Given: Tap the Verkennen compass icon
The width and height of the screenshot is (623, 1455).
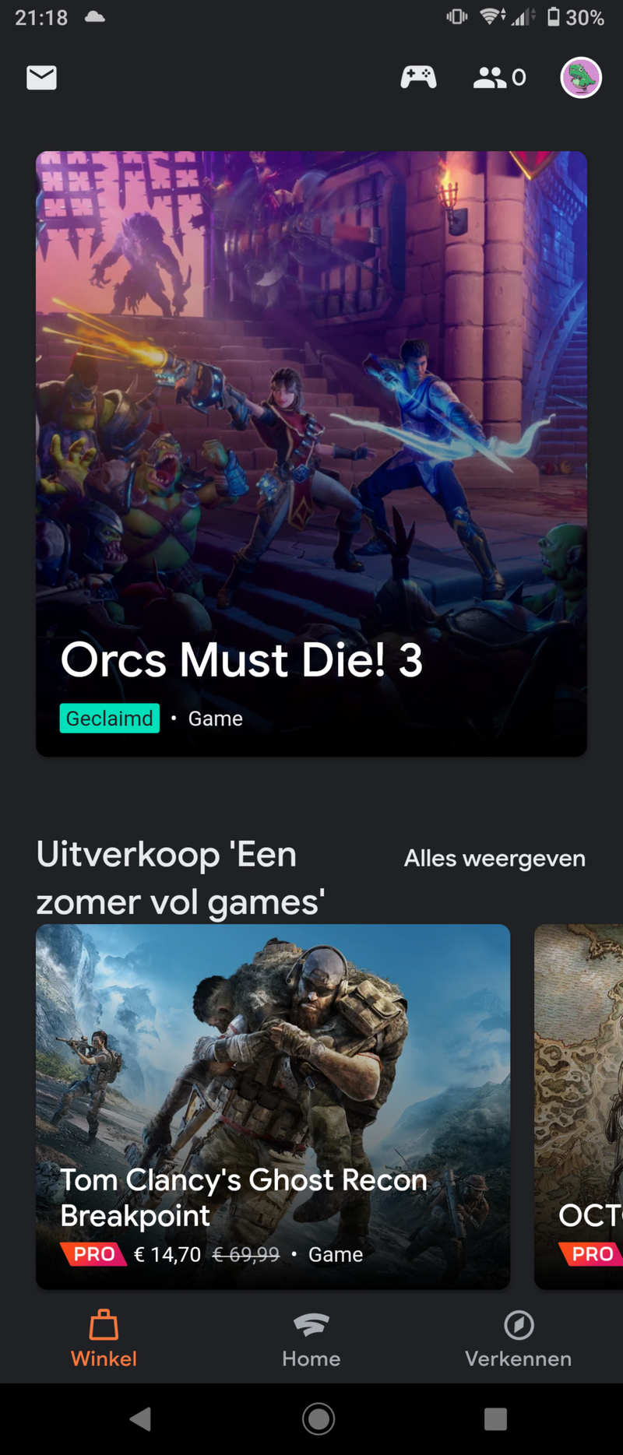Looking at the screenshot, I should (x=519, y=1325).
